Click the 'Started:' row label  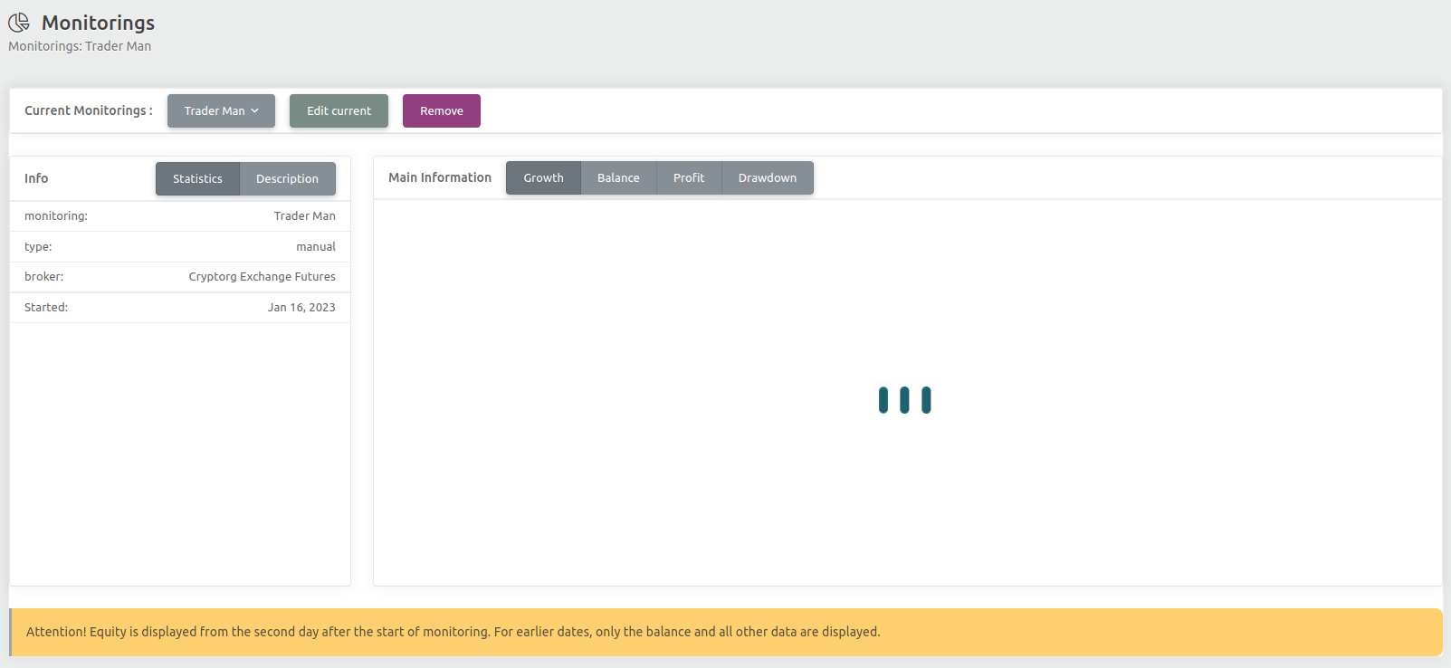pyautogui.click(x=46, y=307)
